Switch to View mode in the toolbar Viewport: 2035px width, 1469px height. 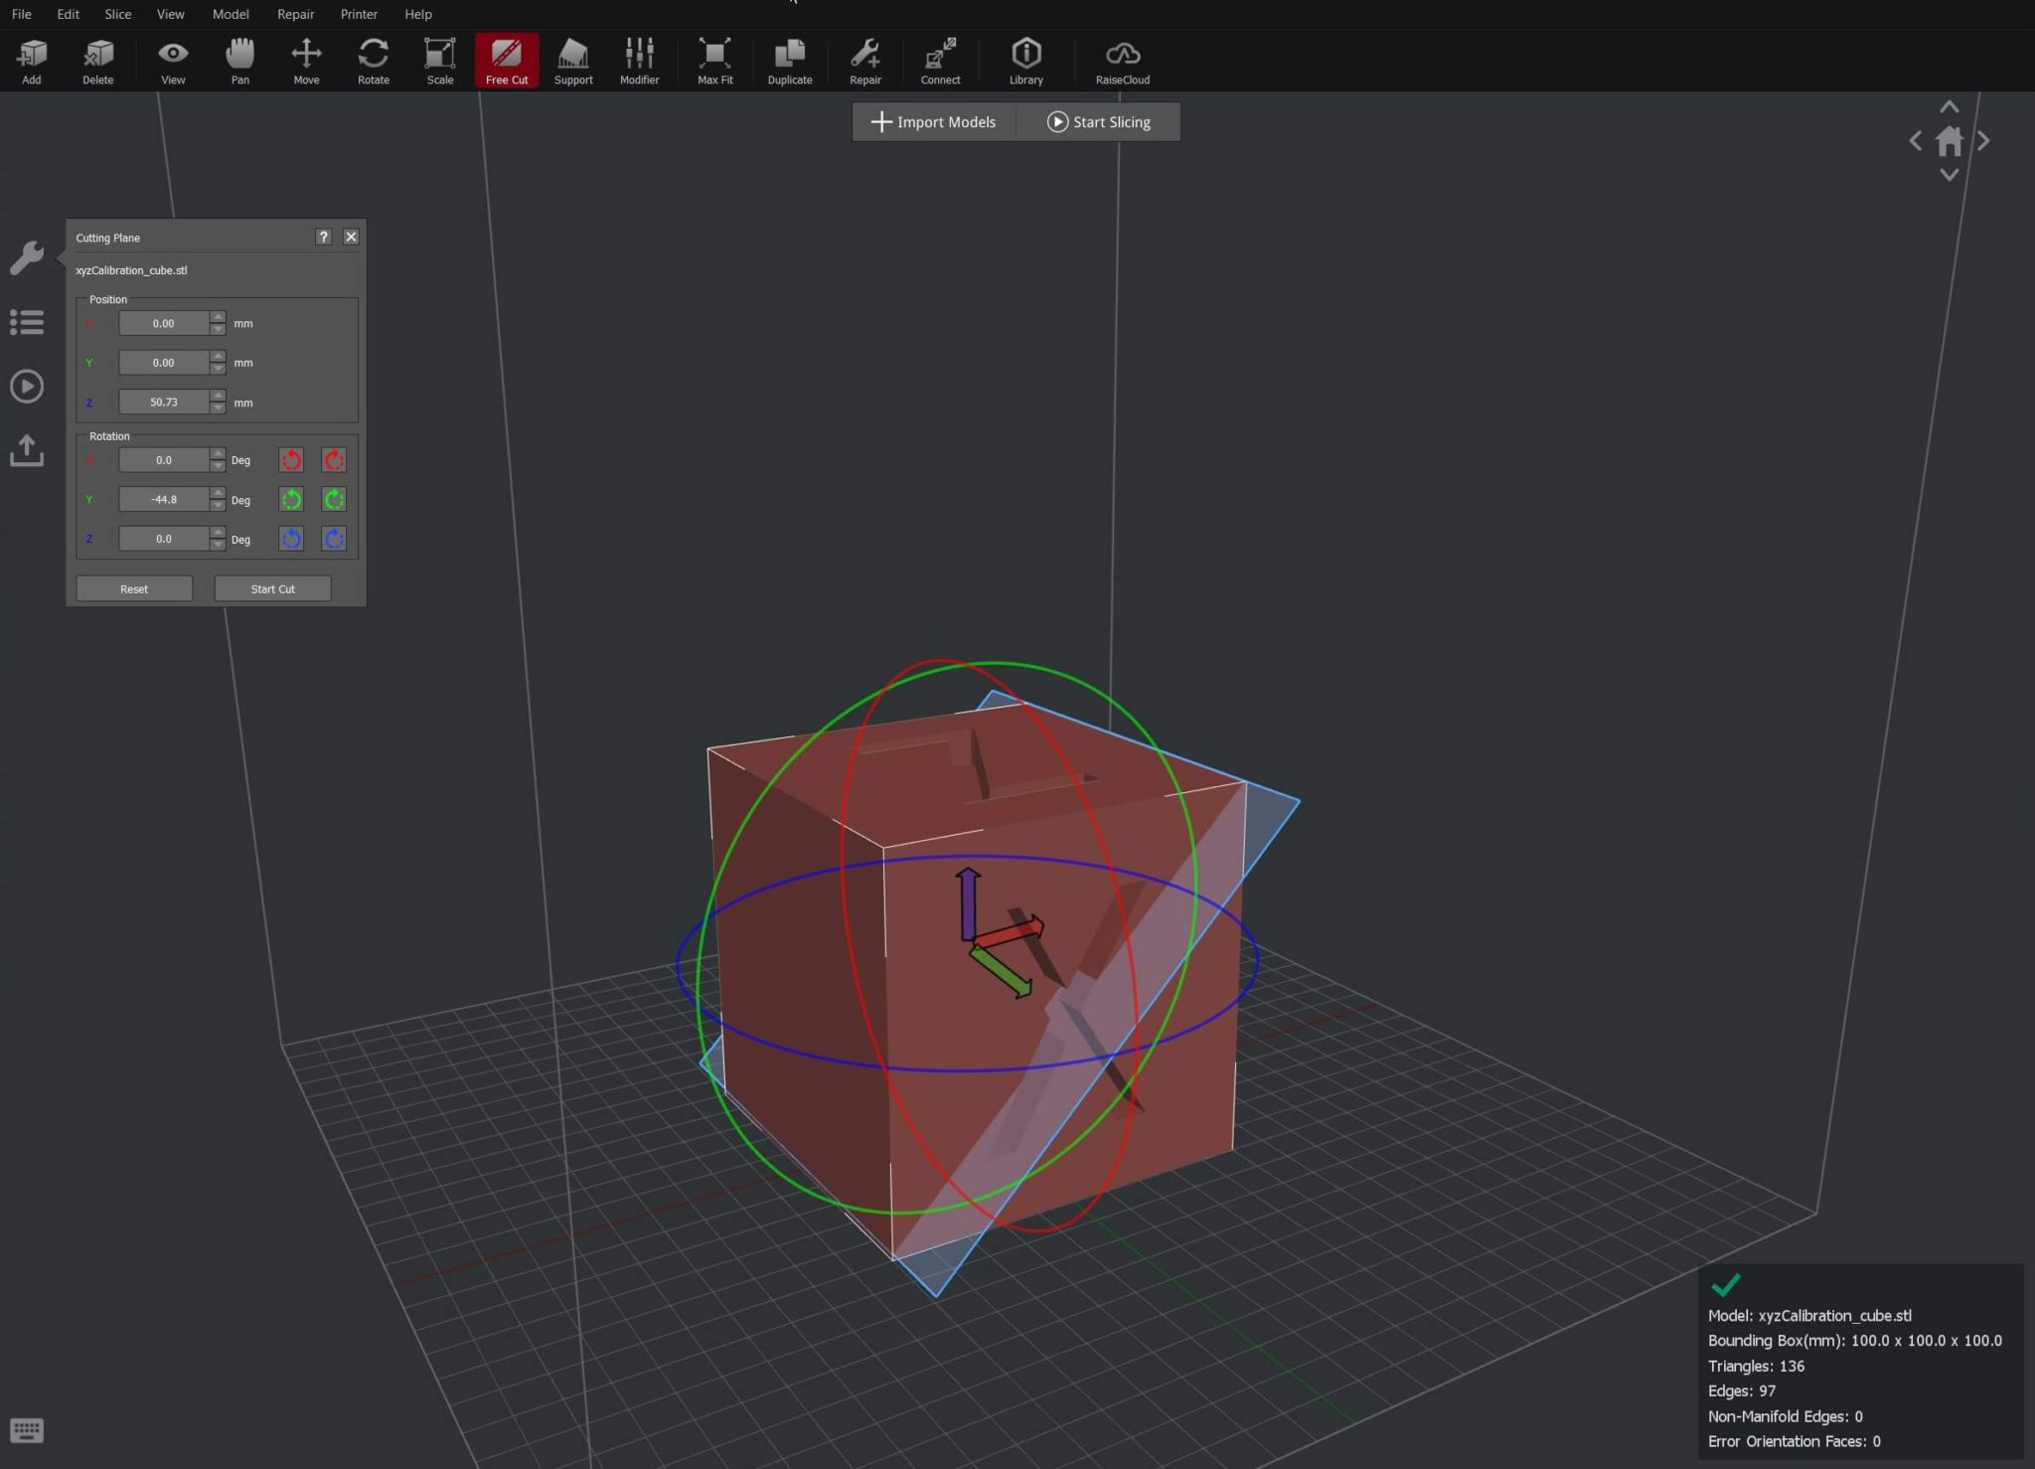(173, 60)
